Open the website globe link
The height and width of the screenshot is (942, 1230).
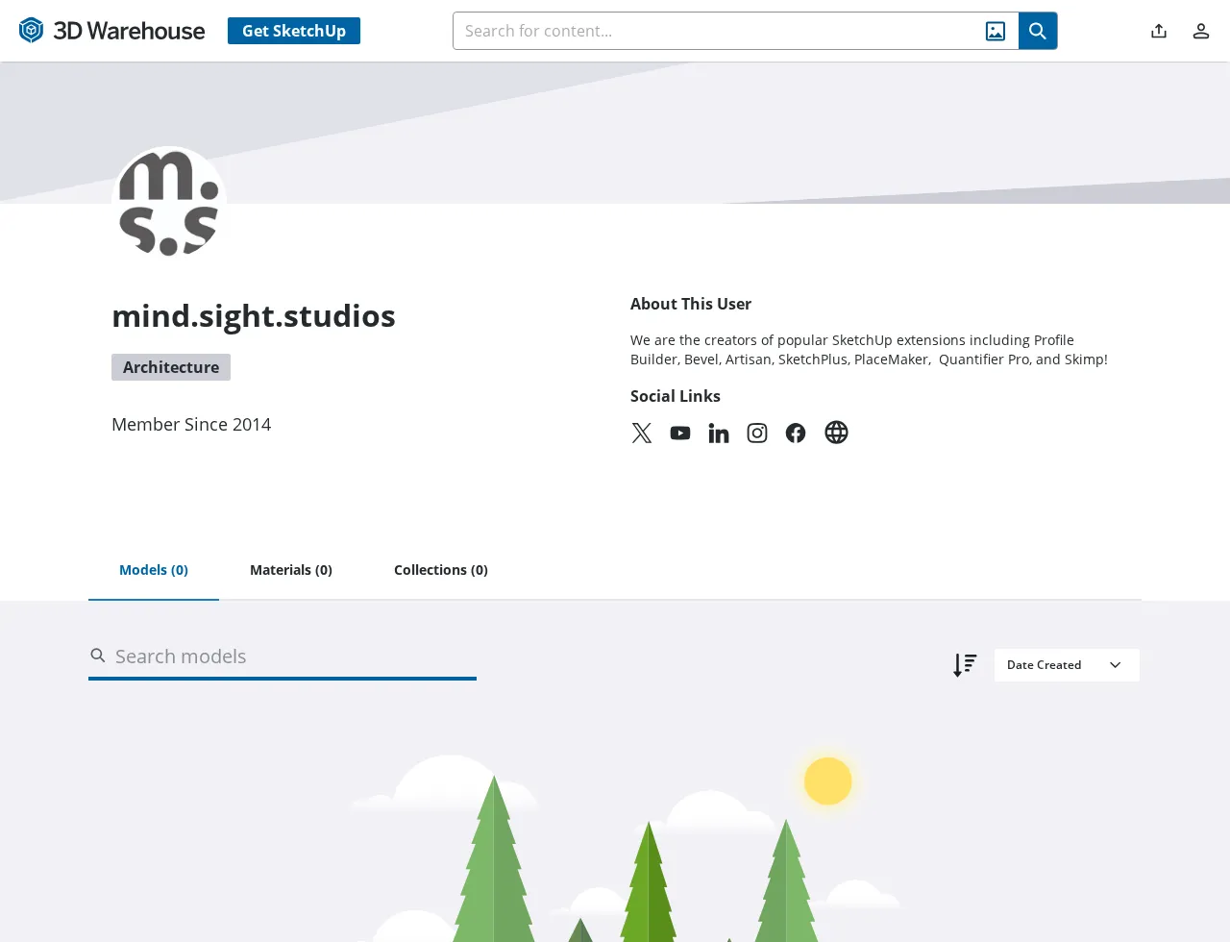pos(836,433)
